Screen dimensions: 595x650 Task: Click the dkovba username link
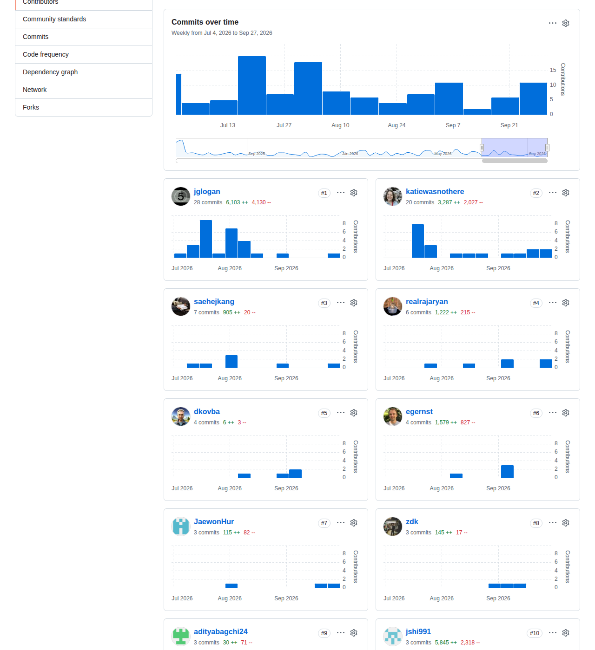(x=207, y=412)
